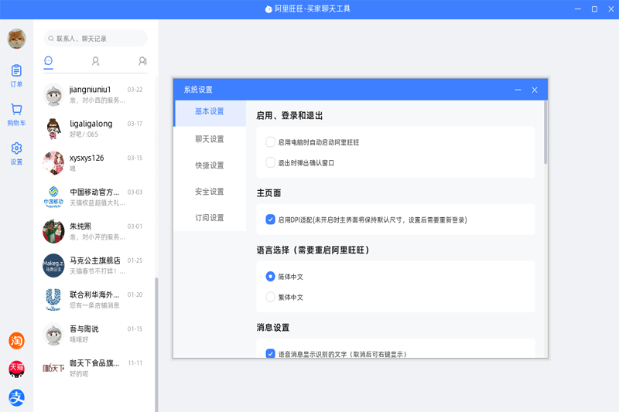Minimize the 系统设置 dialog

coord(518,90)
